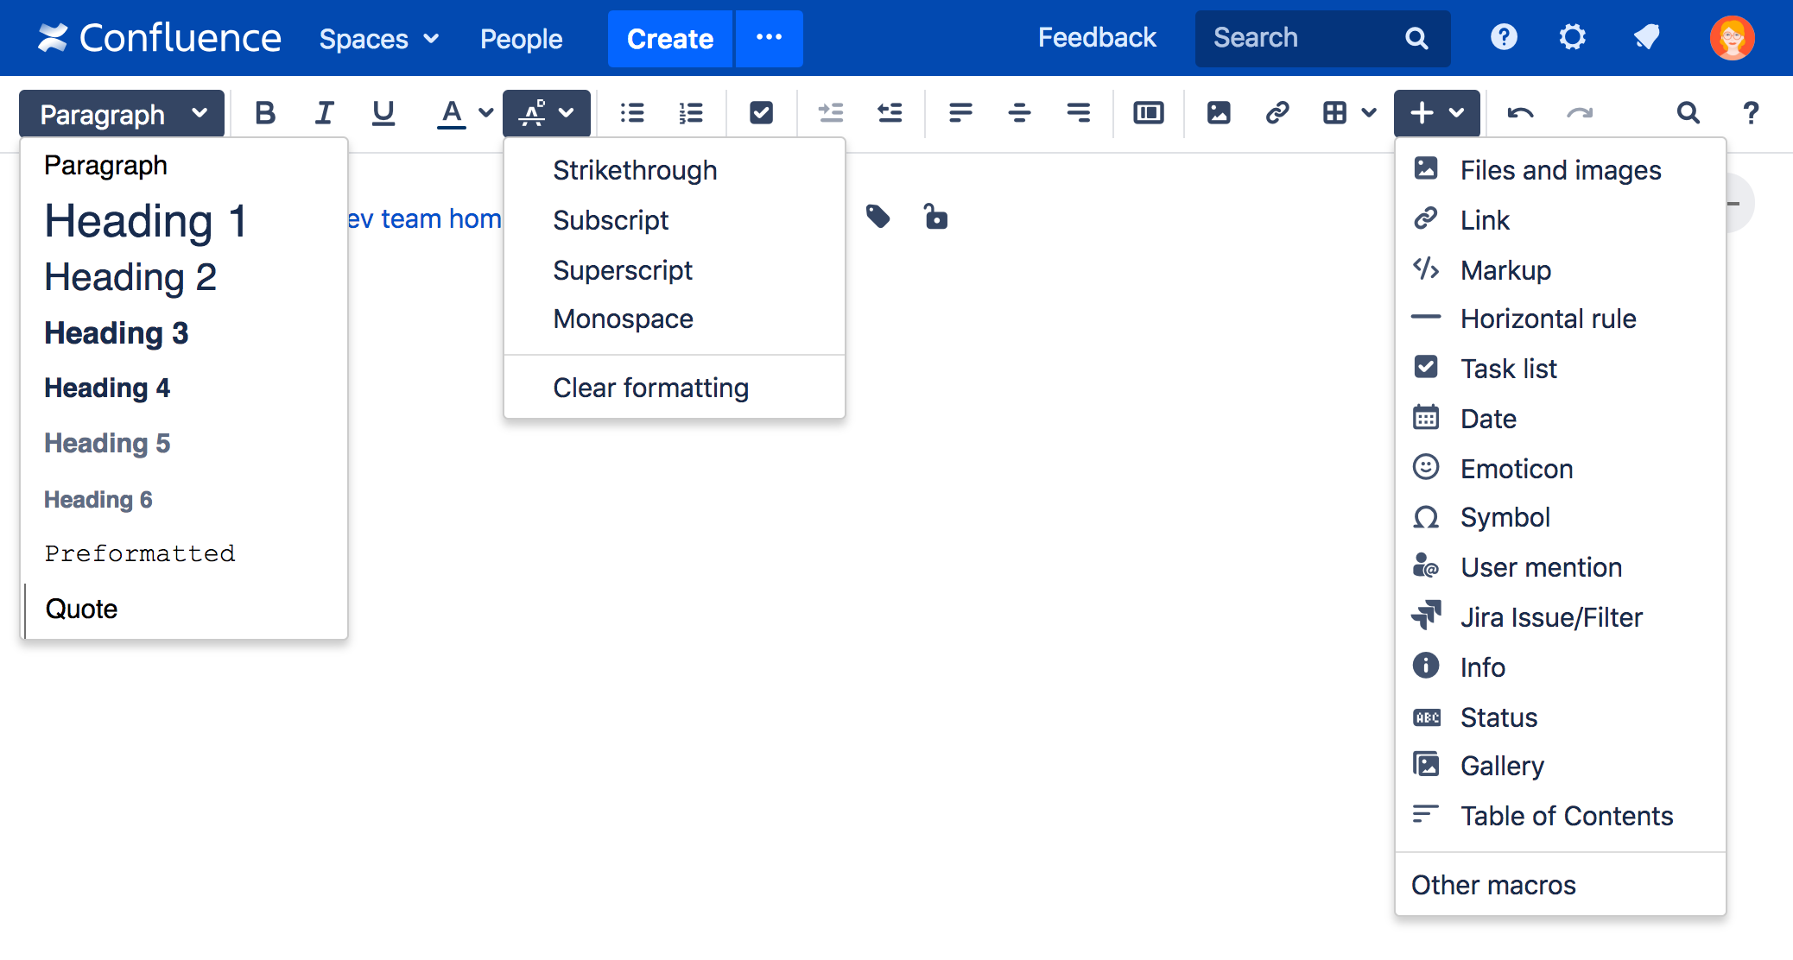This screenshot has height=960, width=1793.
Task: Toggle task list checkbox in toolbar
Action: tap(761, 113)
